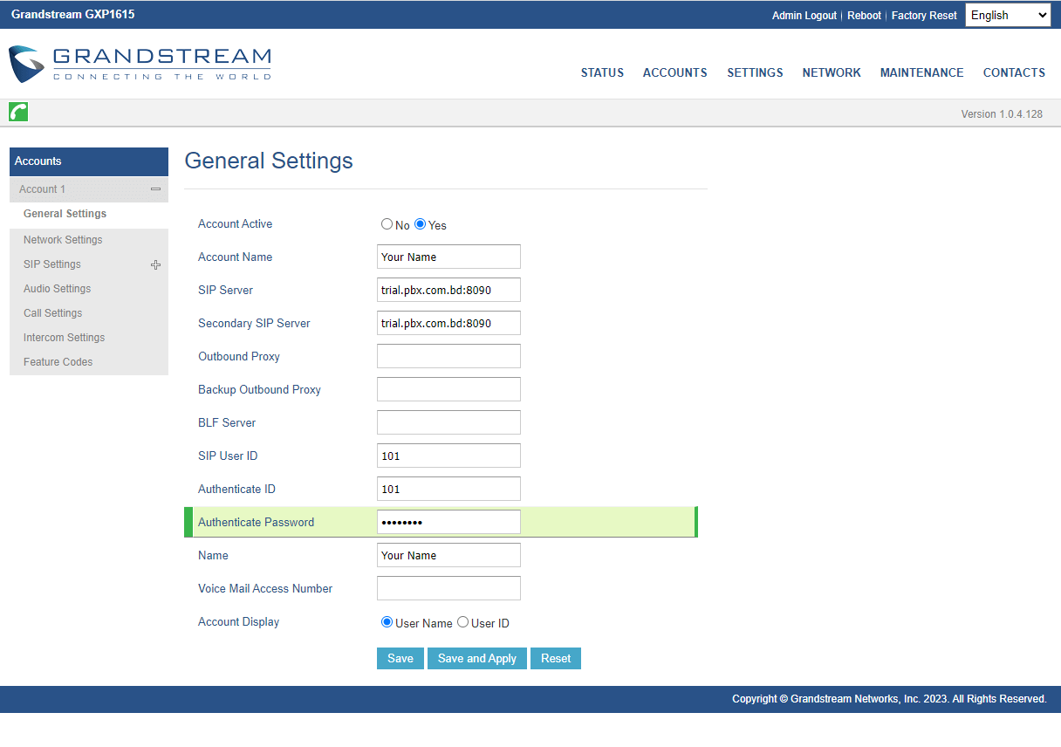Open the English language dropdown

point(1007,14)
